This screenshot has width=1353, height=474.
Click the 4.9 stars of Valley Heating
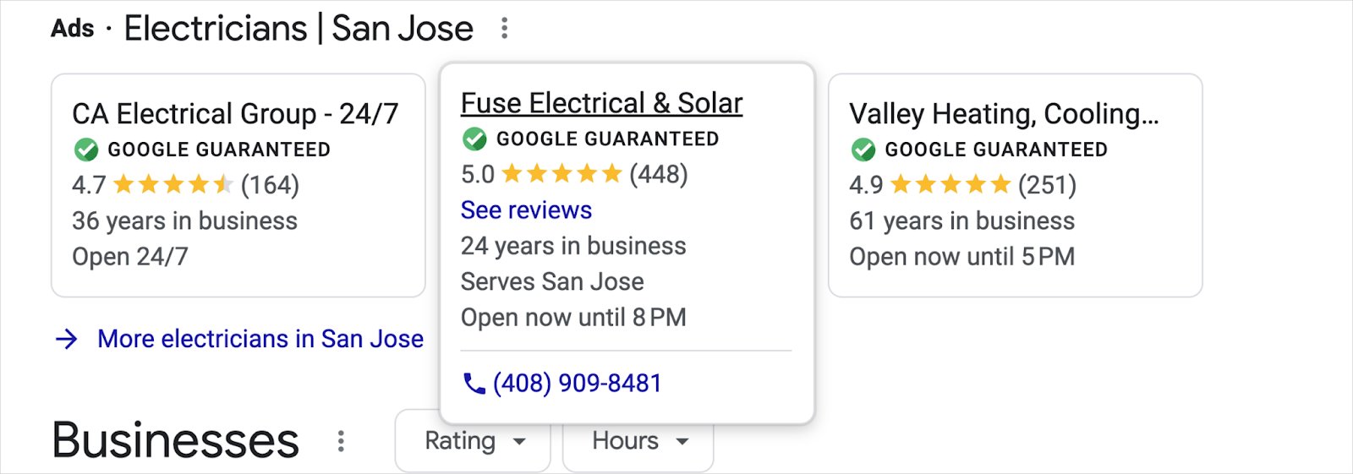[950, 185]
